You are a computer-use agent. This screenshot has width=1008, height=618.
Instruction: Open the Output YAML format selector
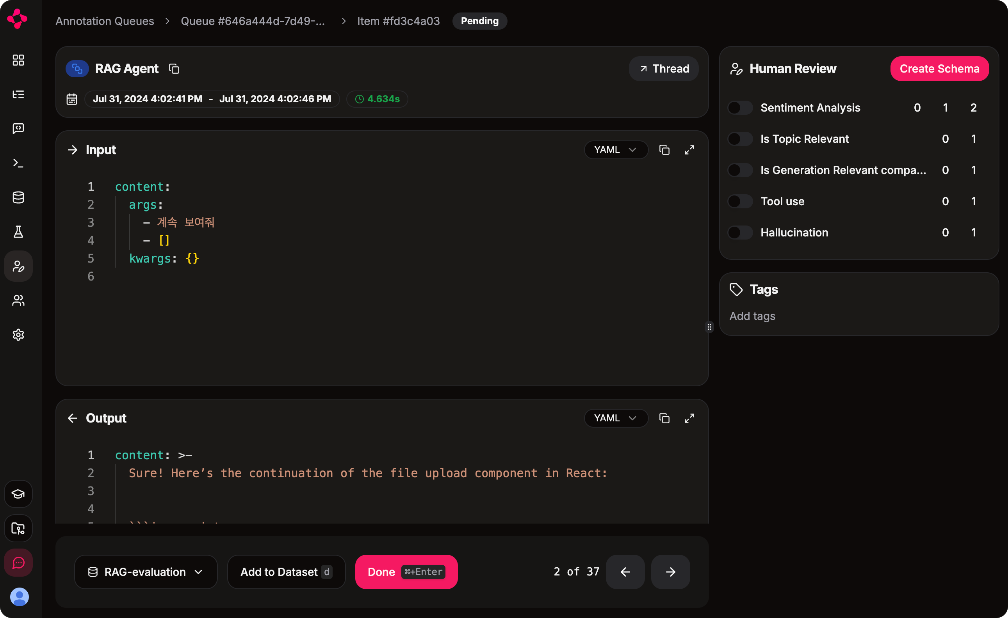point(616,418)
